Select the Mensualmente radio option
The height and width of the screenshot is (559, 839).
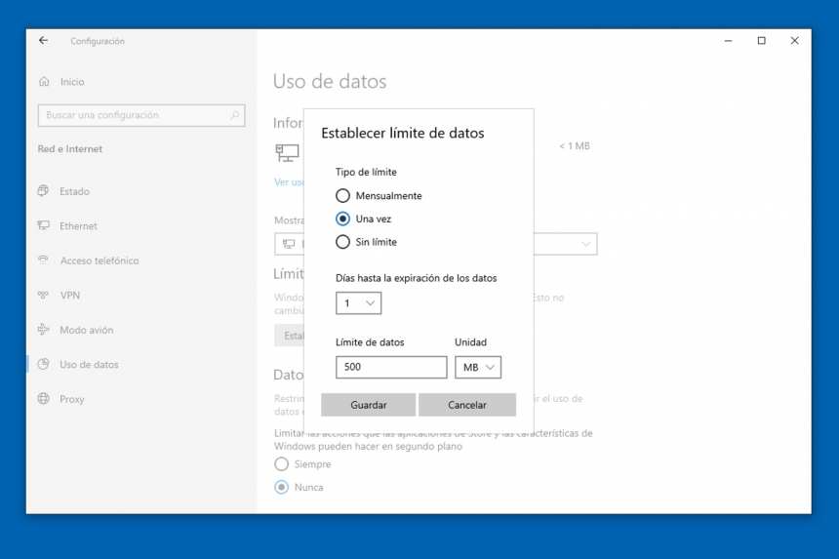[342, 196]
